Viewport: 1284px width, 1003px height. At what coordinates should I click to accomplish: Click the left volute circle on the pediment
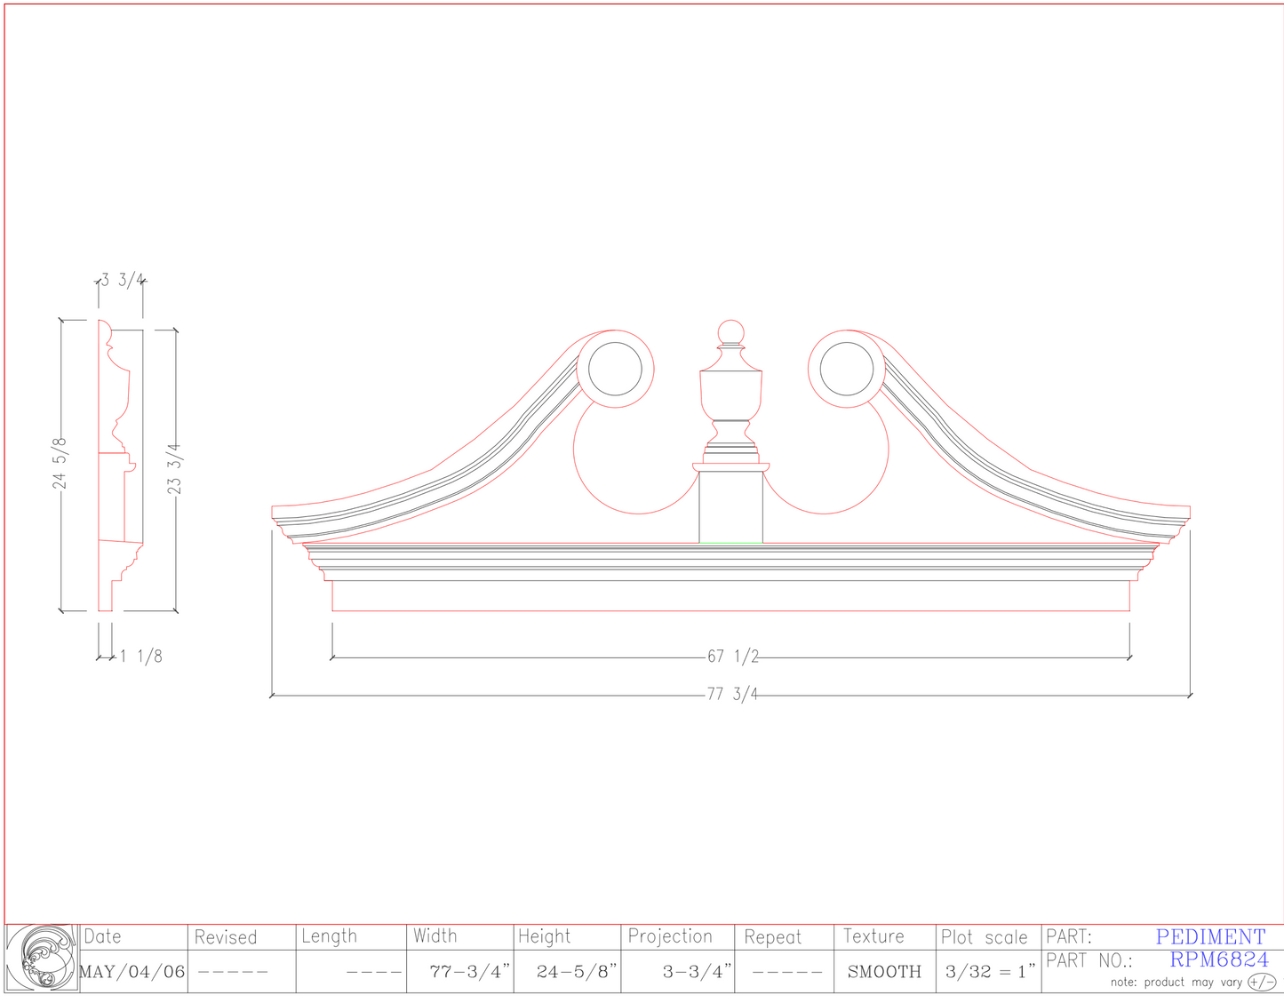617,369
